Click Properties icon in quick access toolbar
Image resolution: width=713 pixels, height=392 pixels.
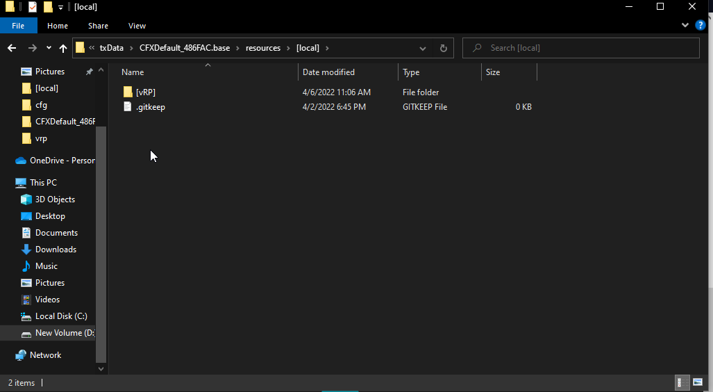coord(33,7)
